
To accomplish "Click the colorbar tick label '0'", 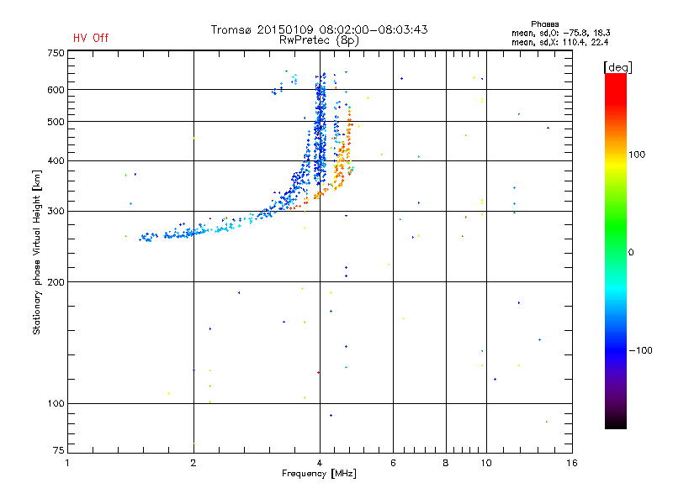I will coord(631,252).
